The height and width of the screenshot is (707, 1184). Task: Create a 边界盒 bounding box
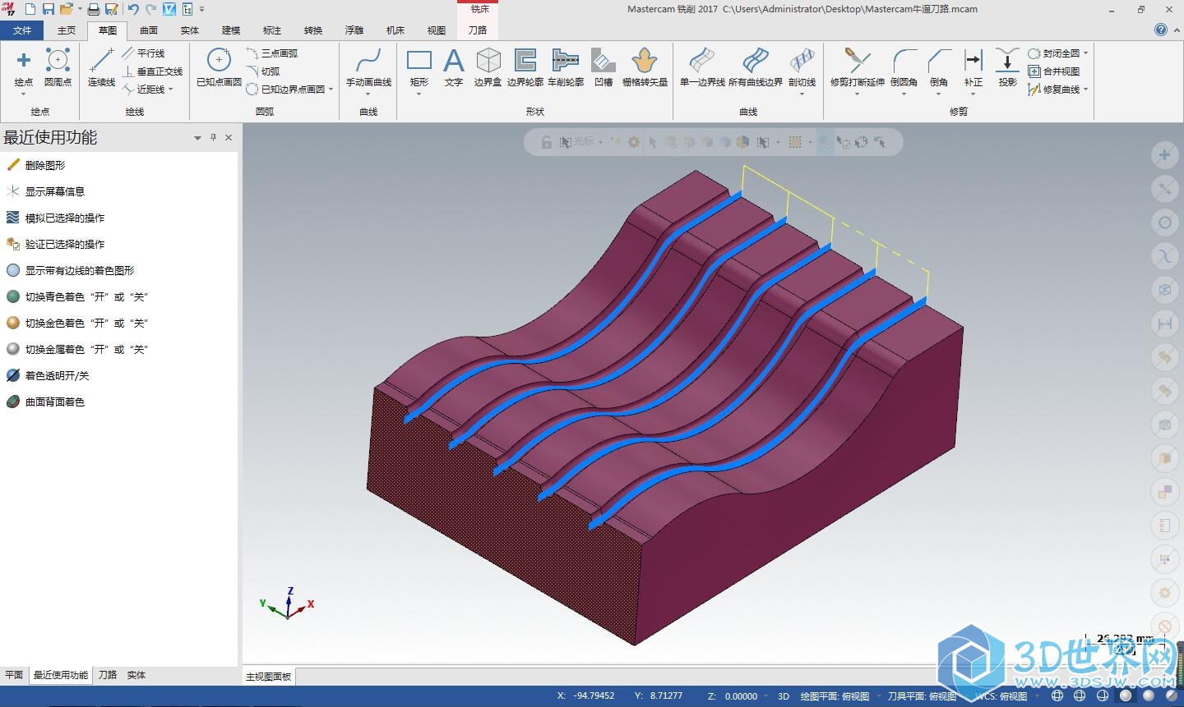click(488, 66)
